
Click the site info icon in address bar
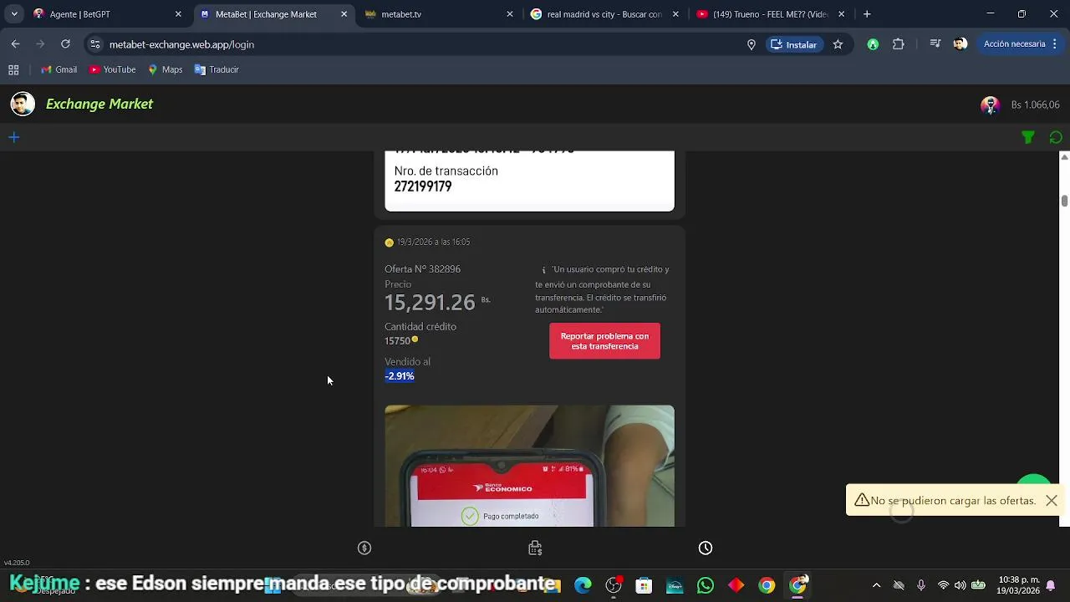[94, 44]
